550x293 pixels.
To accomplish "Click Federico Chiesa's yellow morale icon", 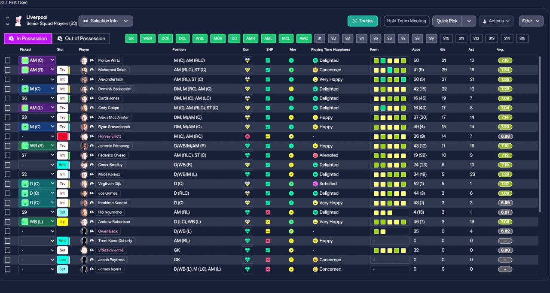I will [291, 155].
